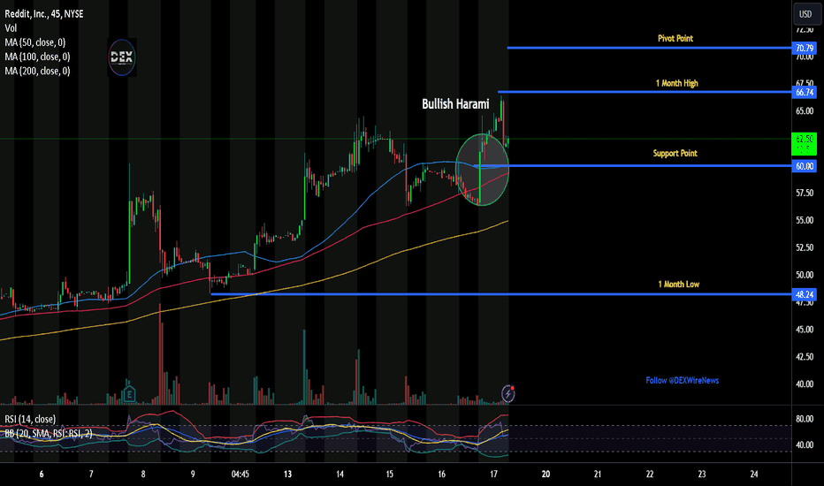Open the Follow @DEXWireNews link text
This screenshot has height=486, width=824.
click(683, 380)
